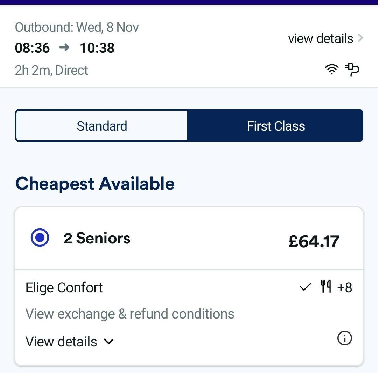Click the checkmark icon beside Elige Confort
Image resolution: width=378 pixels, height=373 pixels.
click(x=306, y=287)
